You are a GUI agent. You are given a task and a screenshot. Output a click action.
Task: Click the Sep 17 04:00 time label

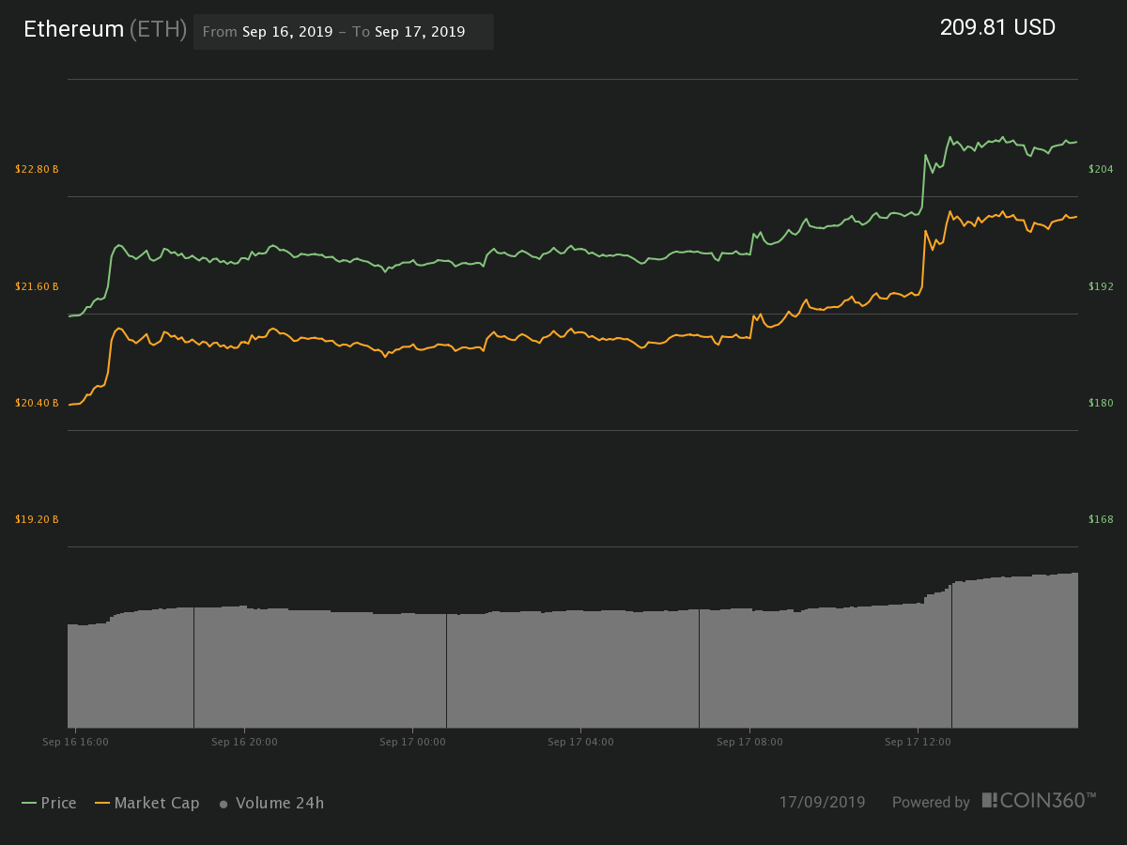(580, 742)
